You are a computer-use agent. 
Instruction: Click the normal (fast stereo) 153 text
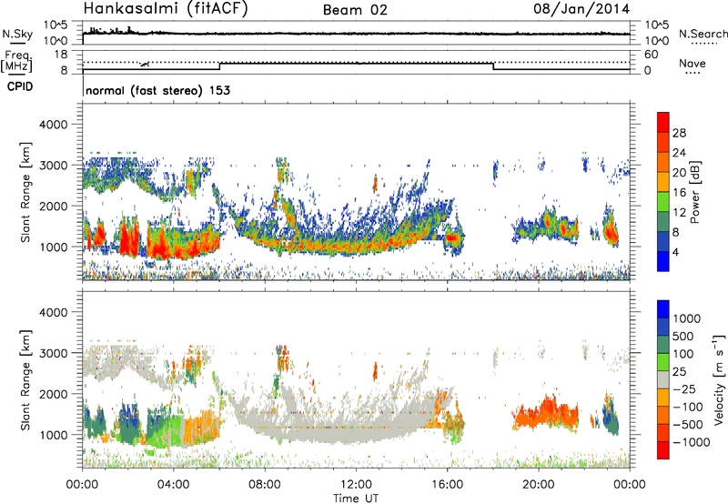click(157, 90)
